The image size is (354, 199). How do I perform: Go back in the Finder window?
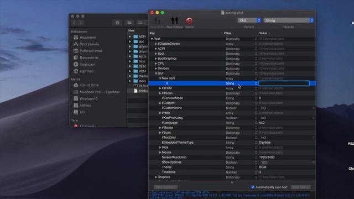coord(74,23)
